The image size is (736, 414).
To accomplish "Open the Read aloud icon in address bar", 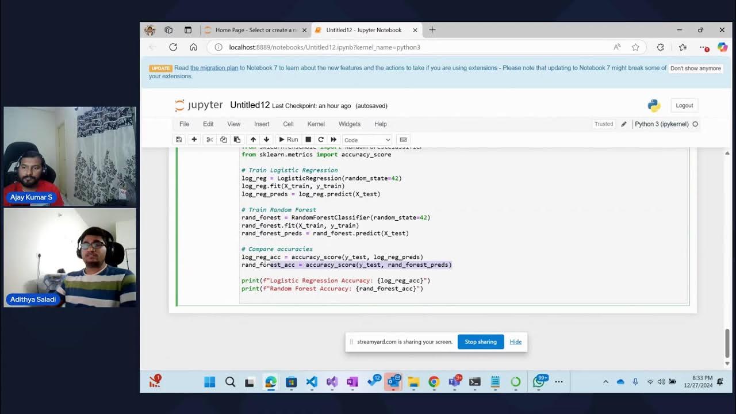I will click(617, 47).
